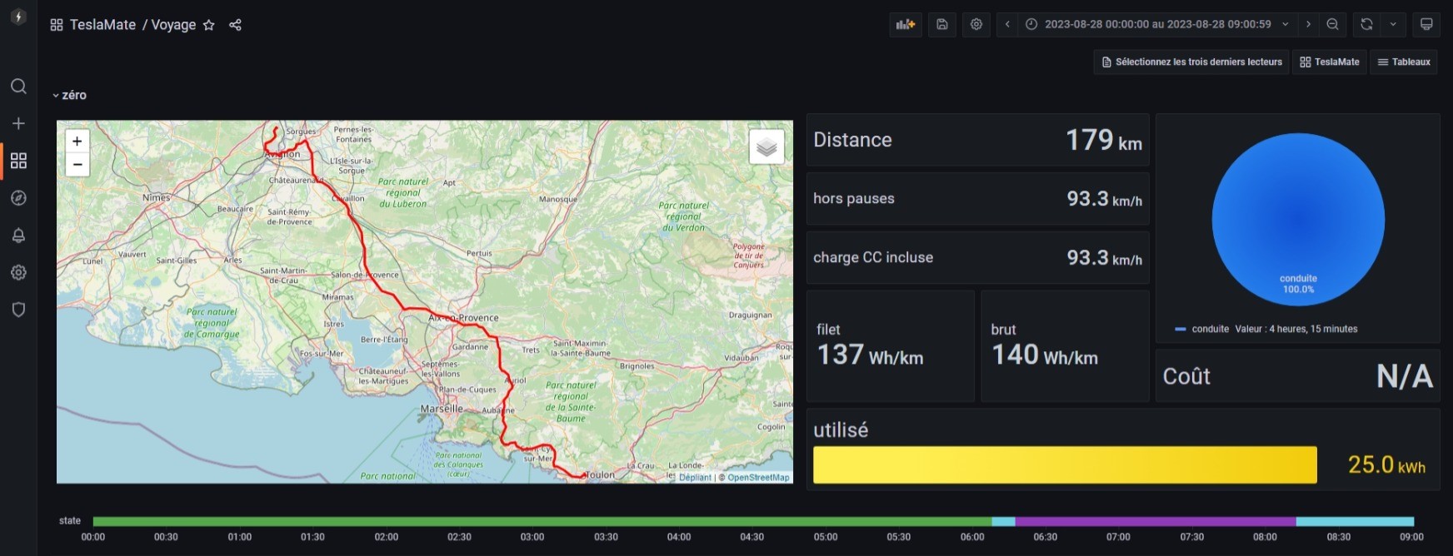The height and width of the screenshot is (556, 1453).
Task: Zoom out the time range
Action: click(x=1332, y=24)
